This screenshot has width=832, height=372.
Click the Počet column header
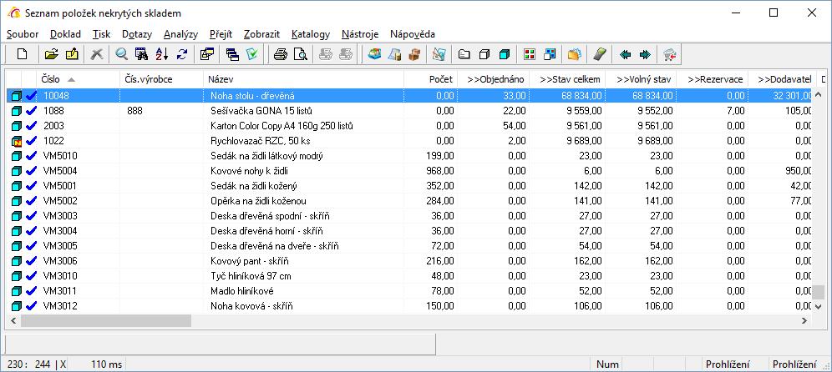coord(431,79)
